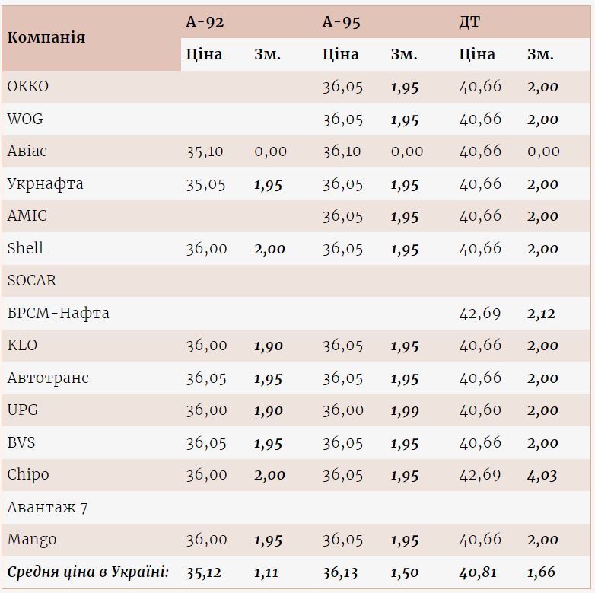Click the KLO company cell

click(x=23, y=346)
